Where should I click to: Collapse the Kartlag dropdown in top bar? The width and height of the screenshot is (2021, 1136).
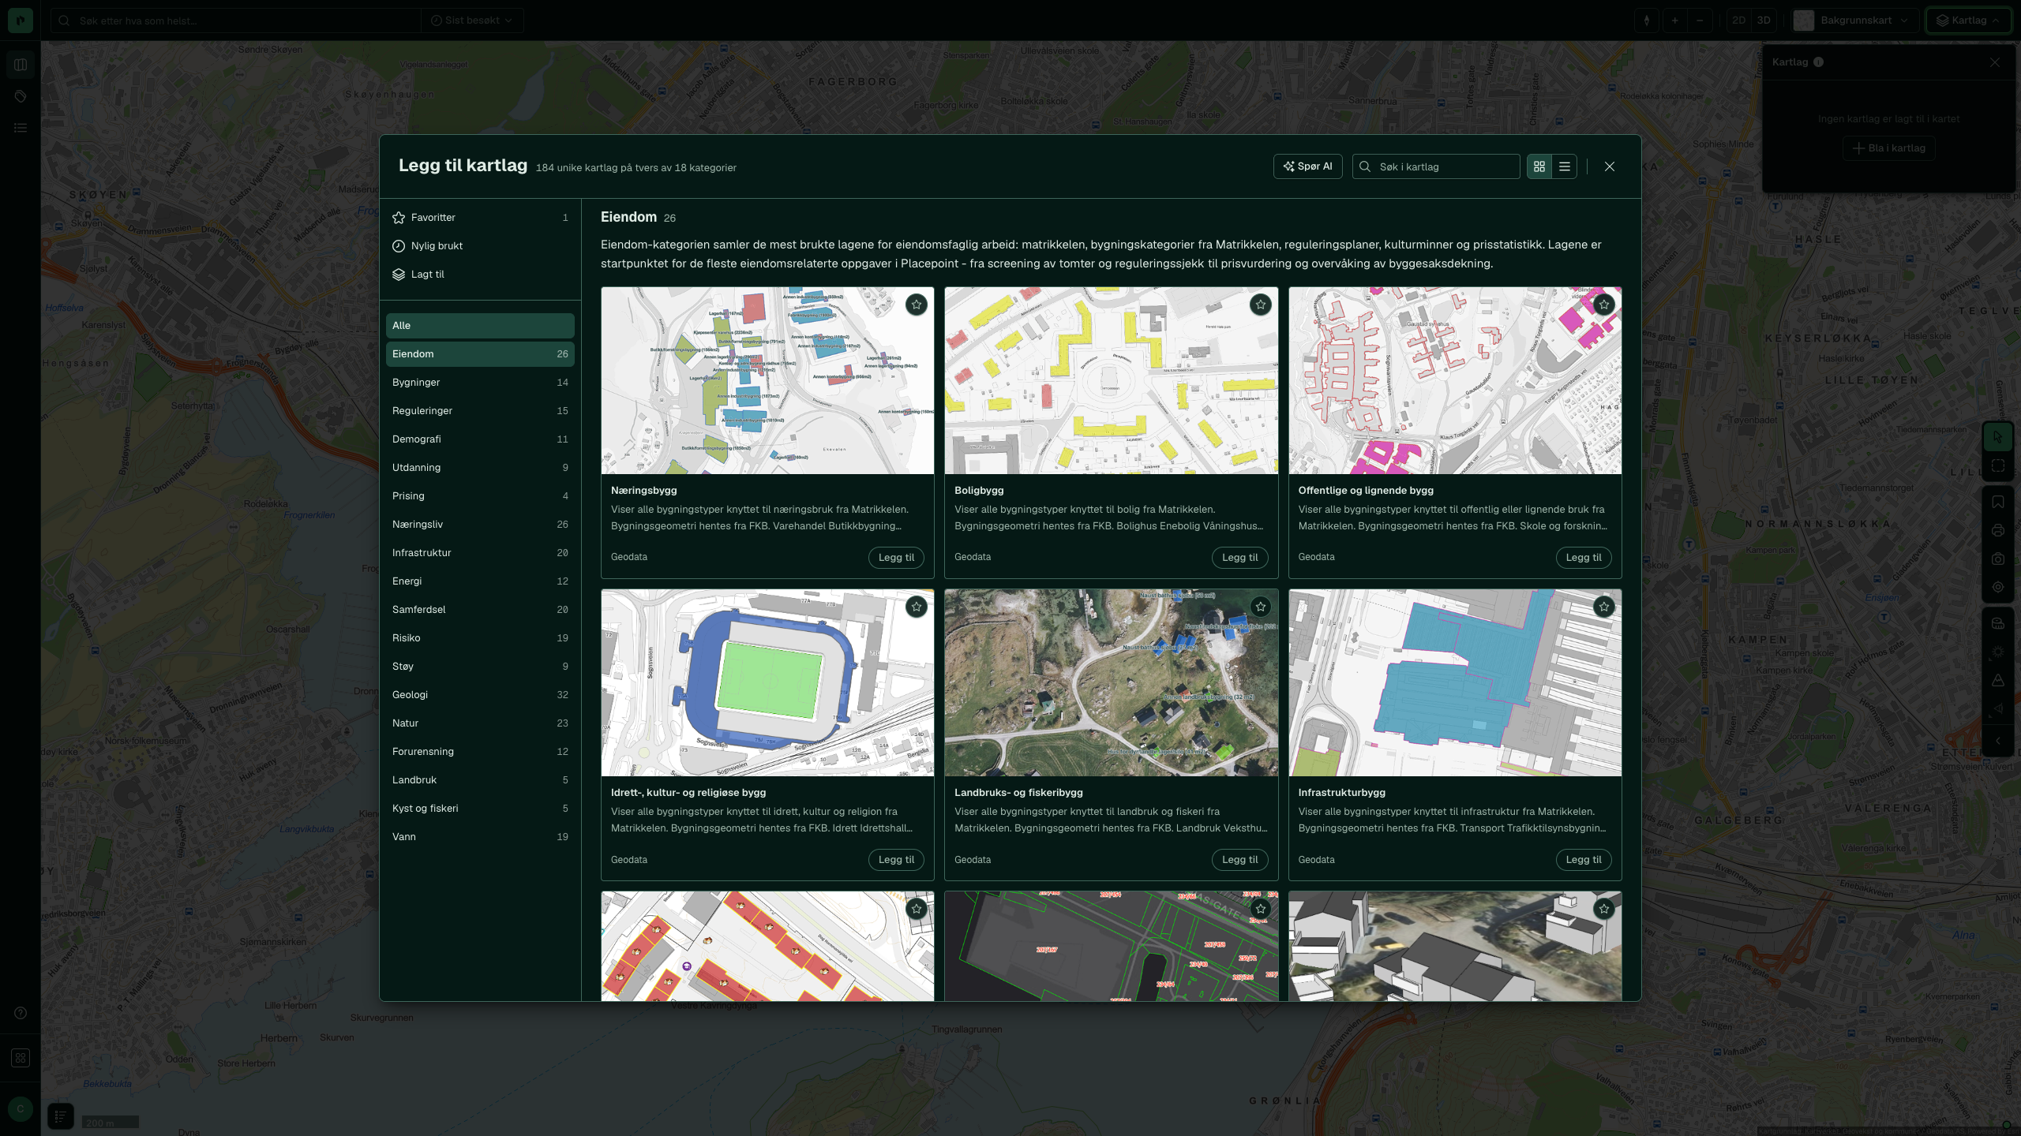(1969, 21)
